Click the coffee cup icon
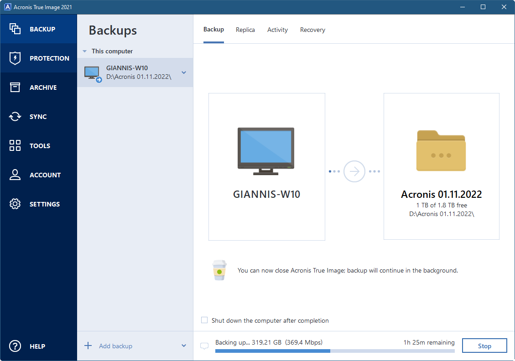 (219, 270)
